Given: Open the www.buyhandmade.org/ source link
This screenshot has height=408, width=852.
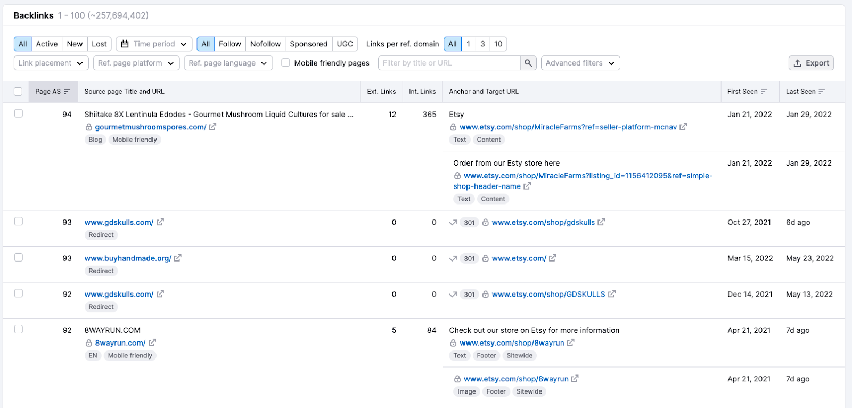Looking at the screenshot, I should click(128, 258).
